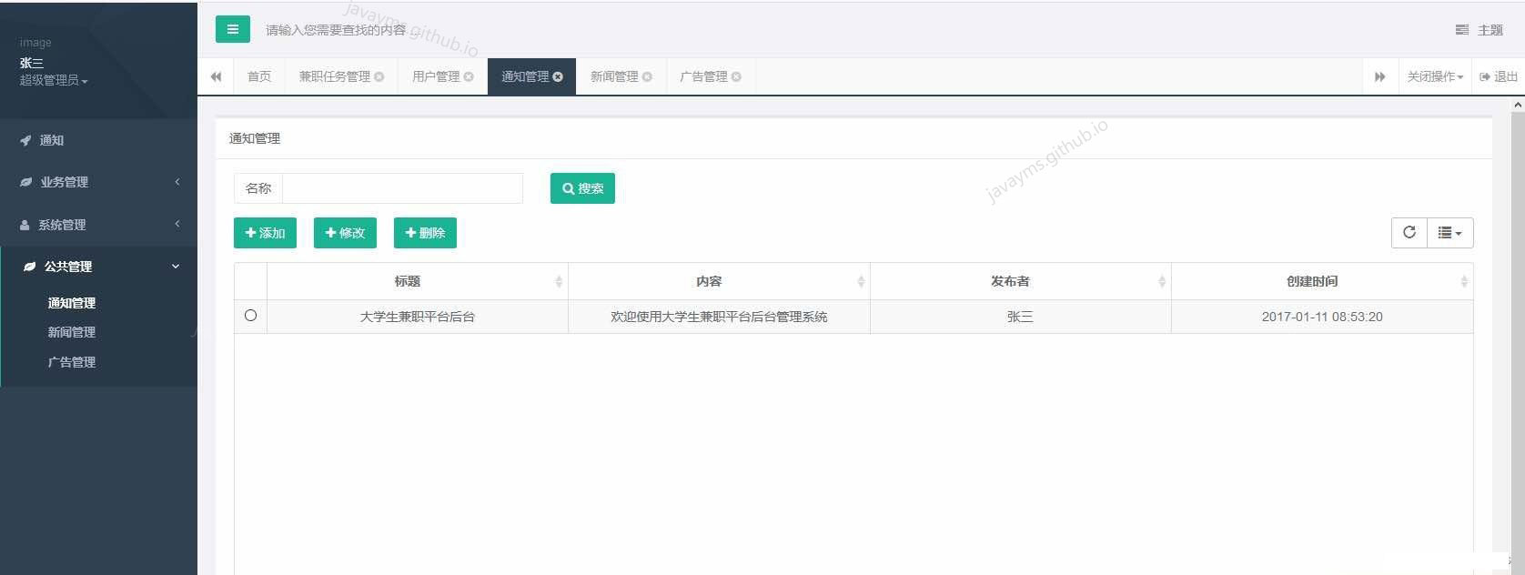Focus the 名称 search input field
This screenshot has height=575, width=1525.
click(x=402, y=188)
